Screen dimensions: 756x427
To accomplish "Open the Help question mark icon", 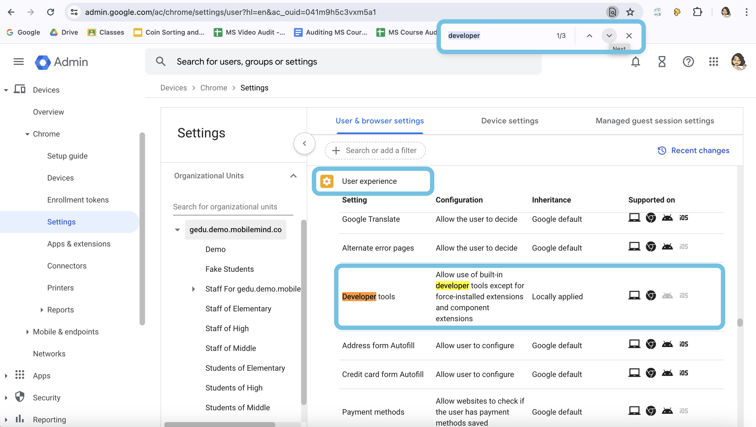I will click(x=688, y=62).
